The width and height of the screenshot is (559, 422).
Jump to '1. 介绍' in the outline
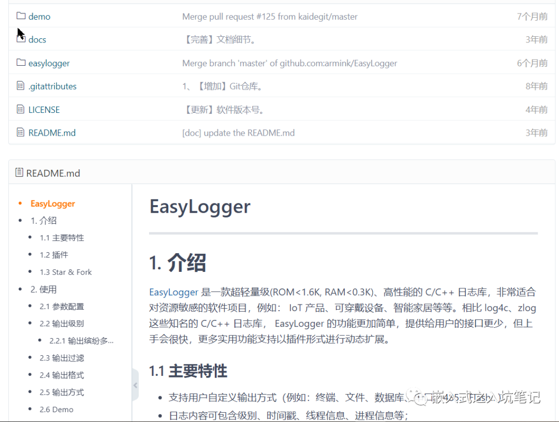[x=43, y=221]
